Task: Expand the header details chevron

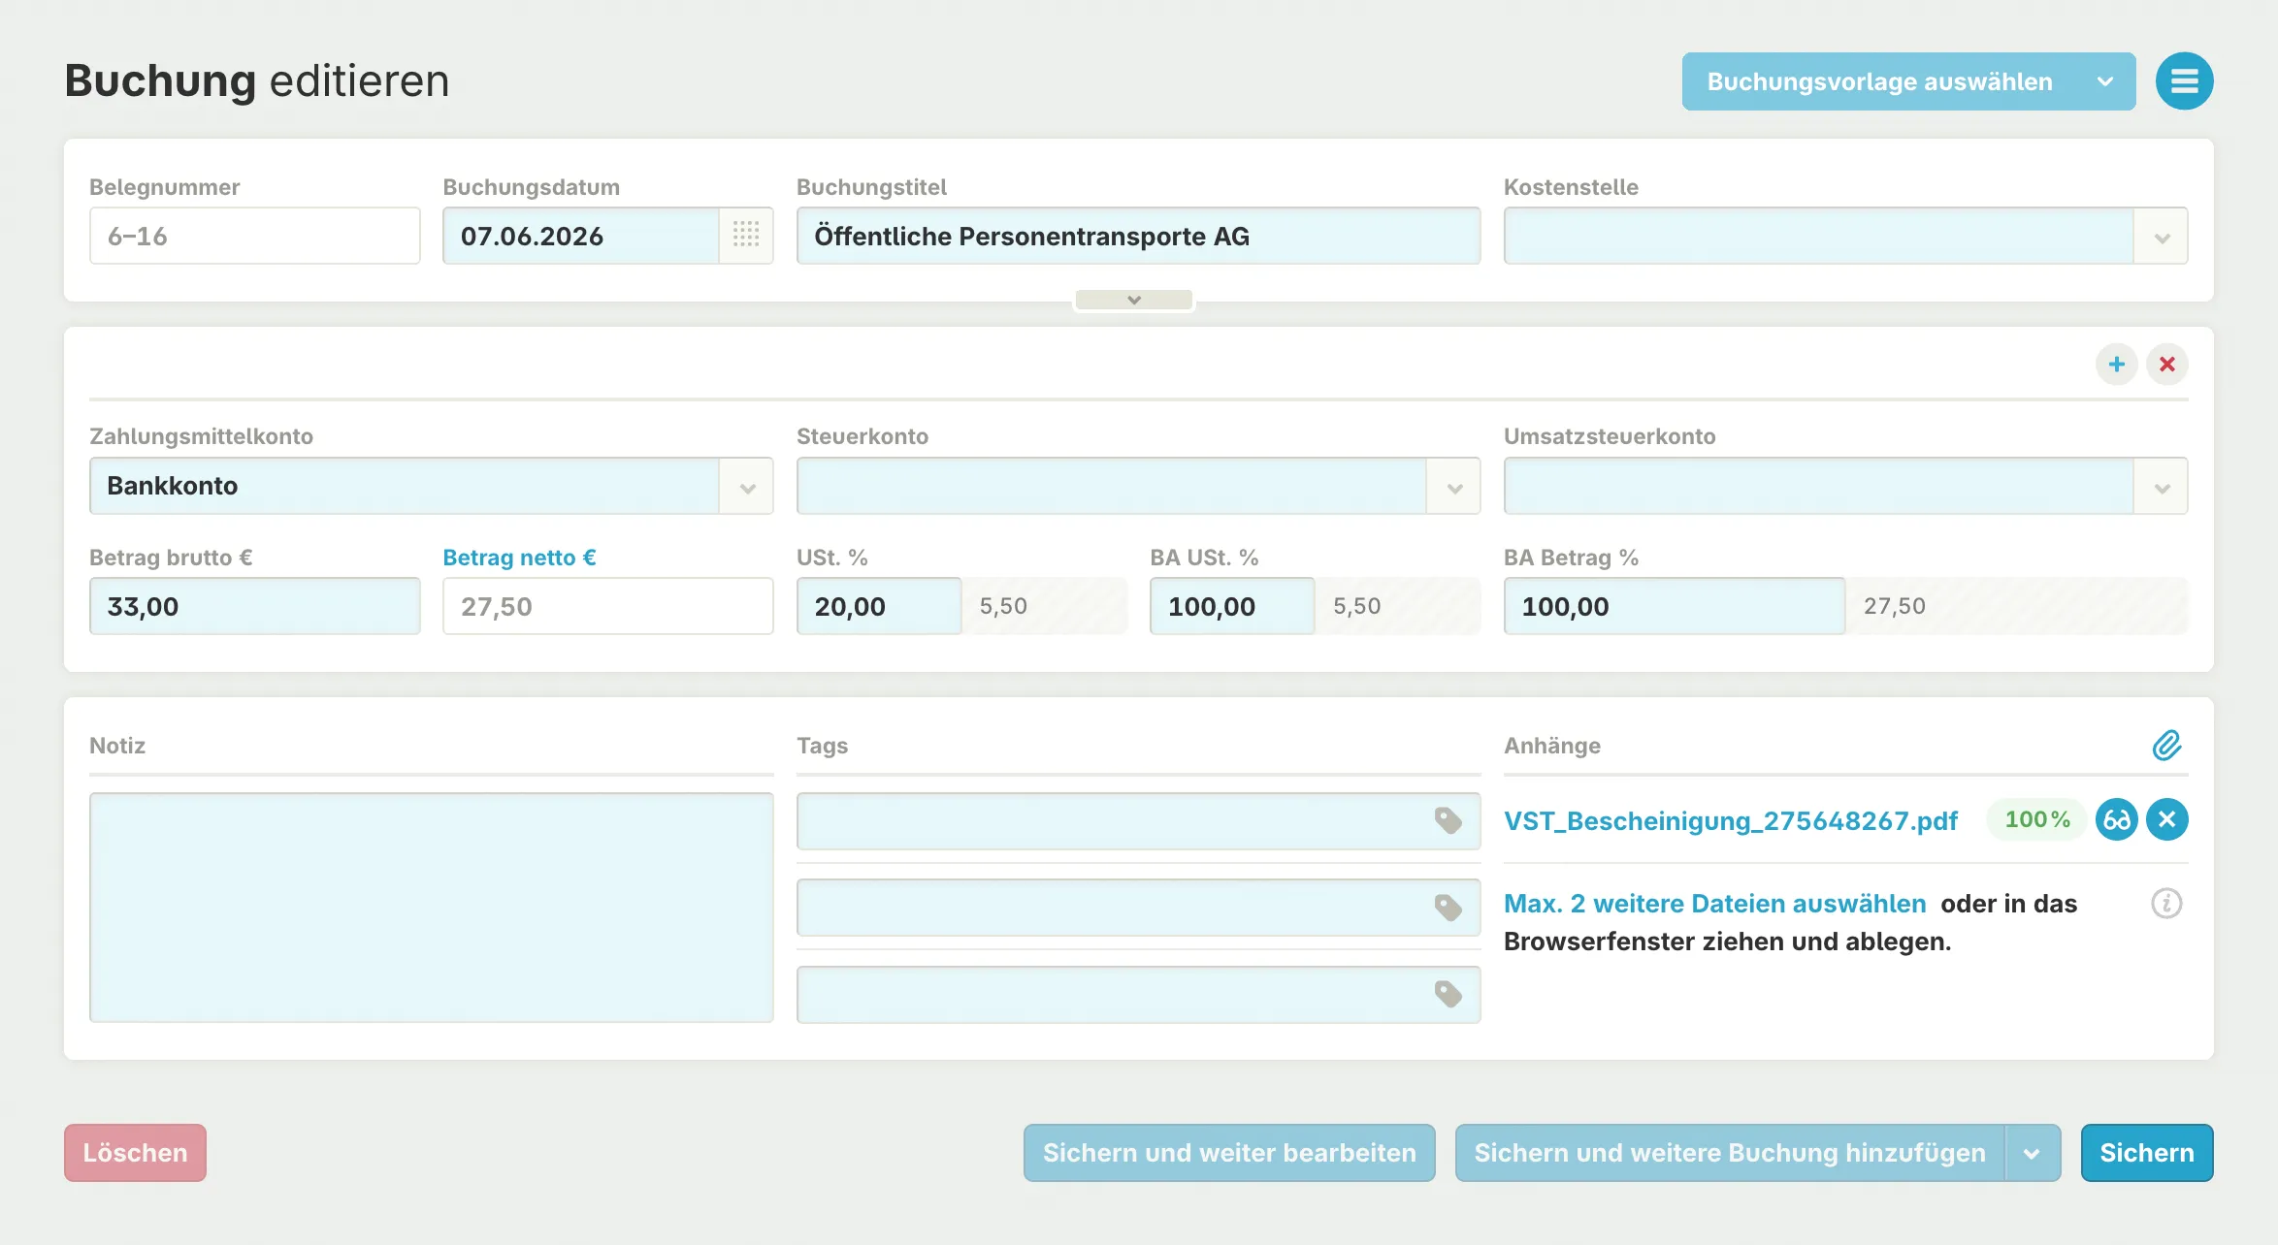Action: pyautogui.click(x=1133, y=301)
